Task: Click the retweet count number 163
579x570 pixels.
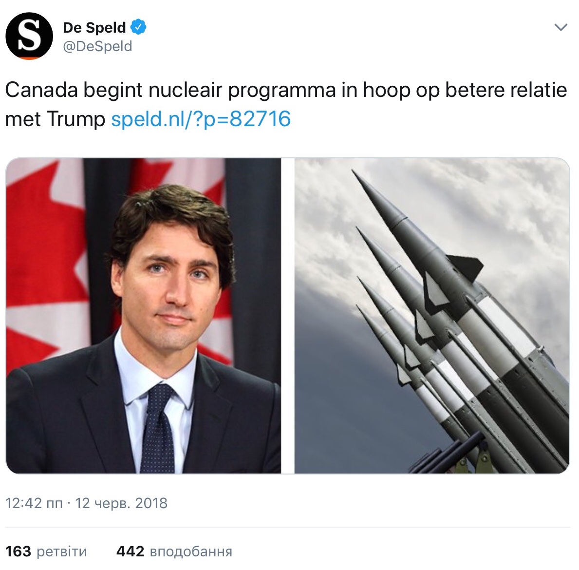Action: [x=18, y=551]
